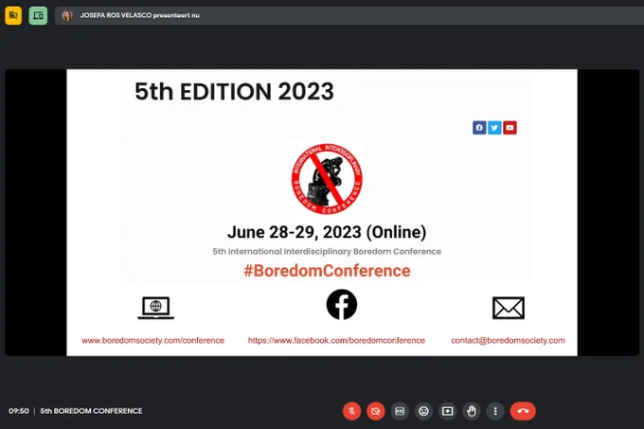
Task: Open the www.boredomsociety.com/conference link
Action: (152, 340)
